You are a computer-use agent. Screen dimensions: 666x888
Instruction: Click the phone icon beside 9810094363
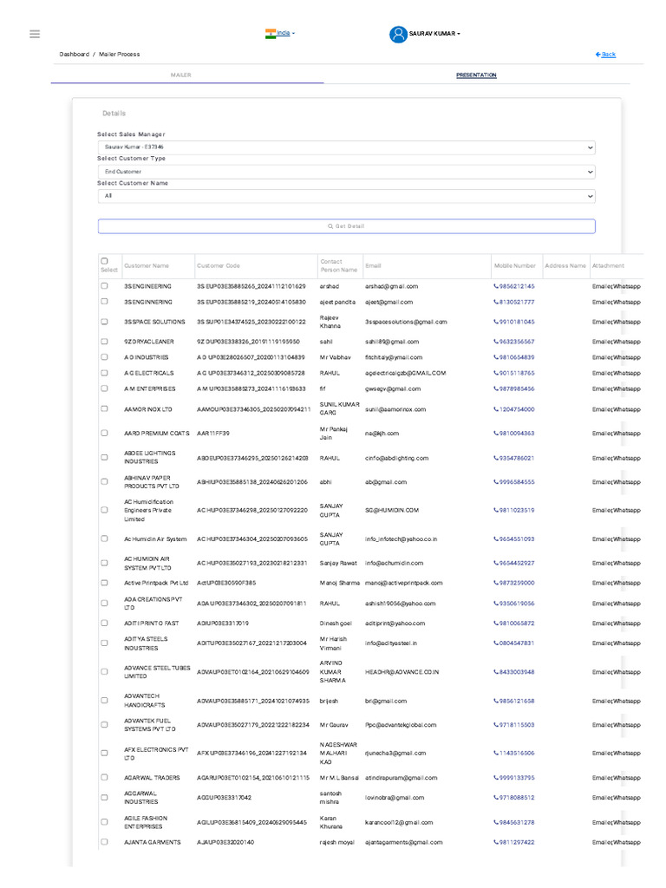[496, 434]
